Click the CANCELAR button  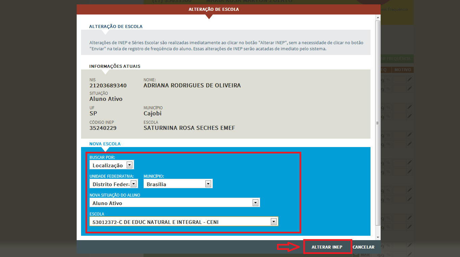coord(364,247)
